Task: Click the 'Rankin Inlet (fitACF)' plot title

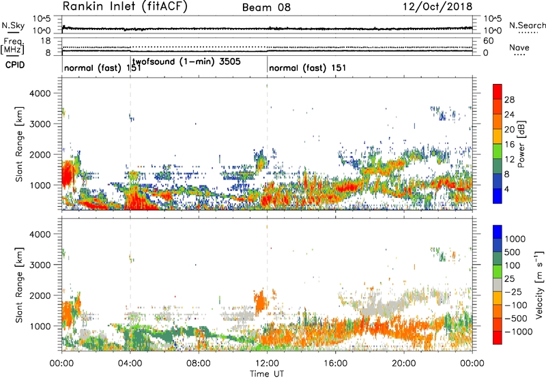Action: click(125, 7)
